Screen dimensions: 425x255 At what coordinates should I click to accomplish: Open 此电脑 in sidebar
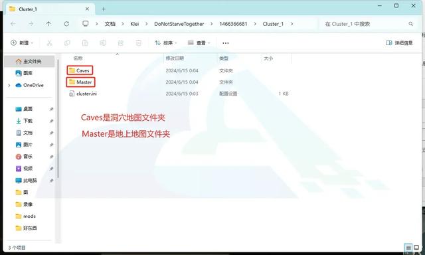click(29, 181)
